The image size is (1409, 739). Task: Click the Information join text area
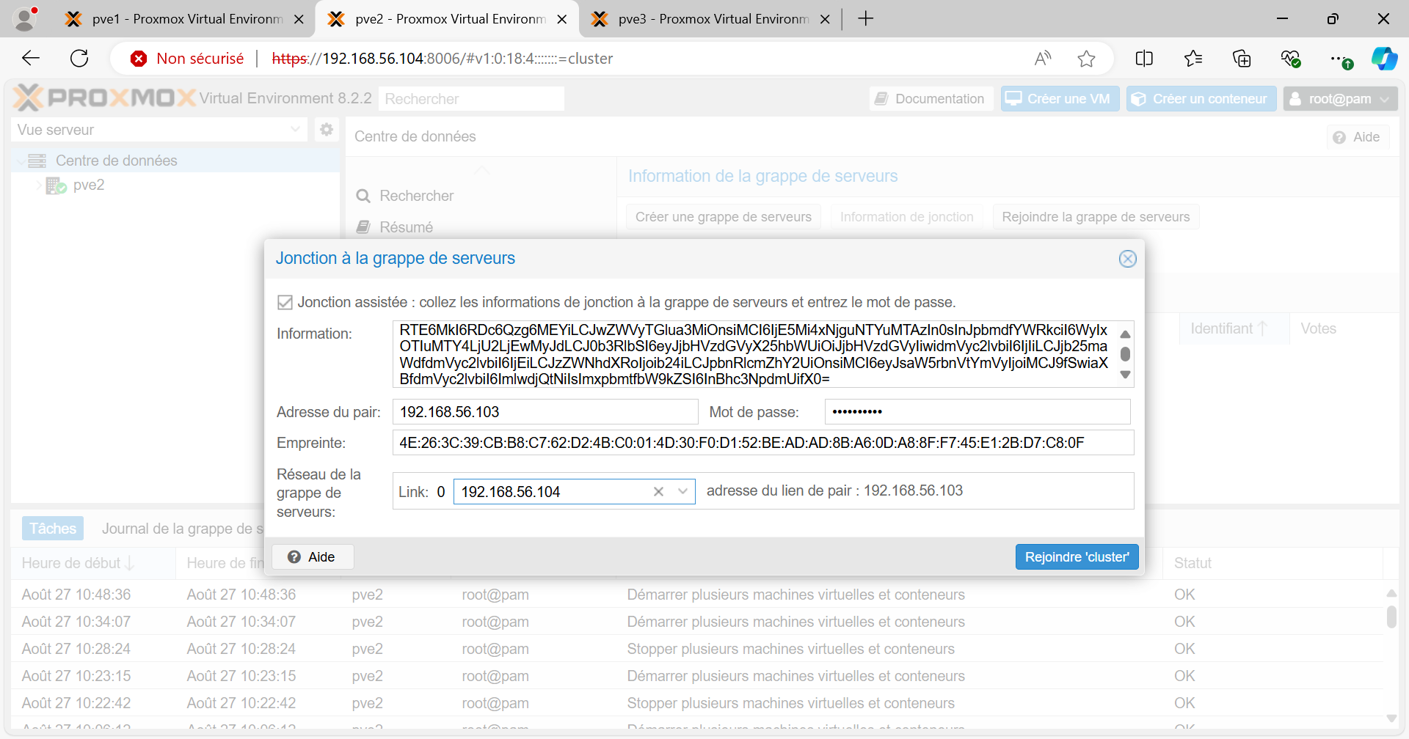click(754, 354)
